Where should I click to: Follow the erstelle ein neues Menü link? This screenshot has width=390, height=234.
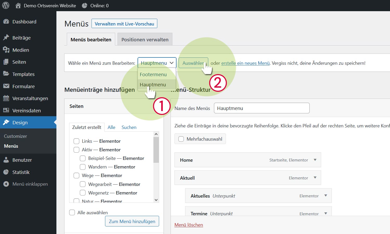[x=245, y=63]
